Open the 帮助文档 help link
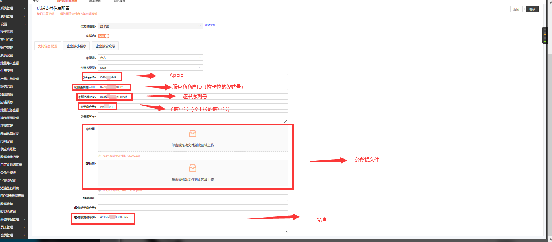 (210, 25)
